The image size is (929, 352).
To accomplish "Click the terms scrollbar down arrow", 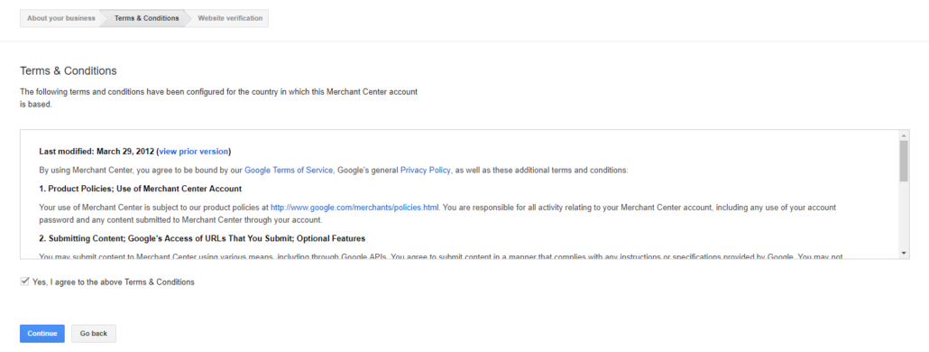I will pyautogui.click(x=904, y=253).
